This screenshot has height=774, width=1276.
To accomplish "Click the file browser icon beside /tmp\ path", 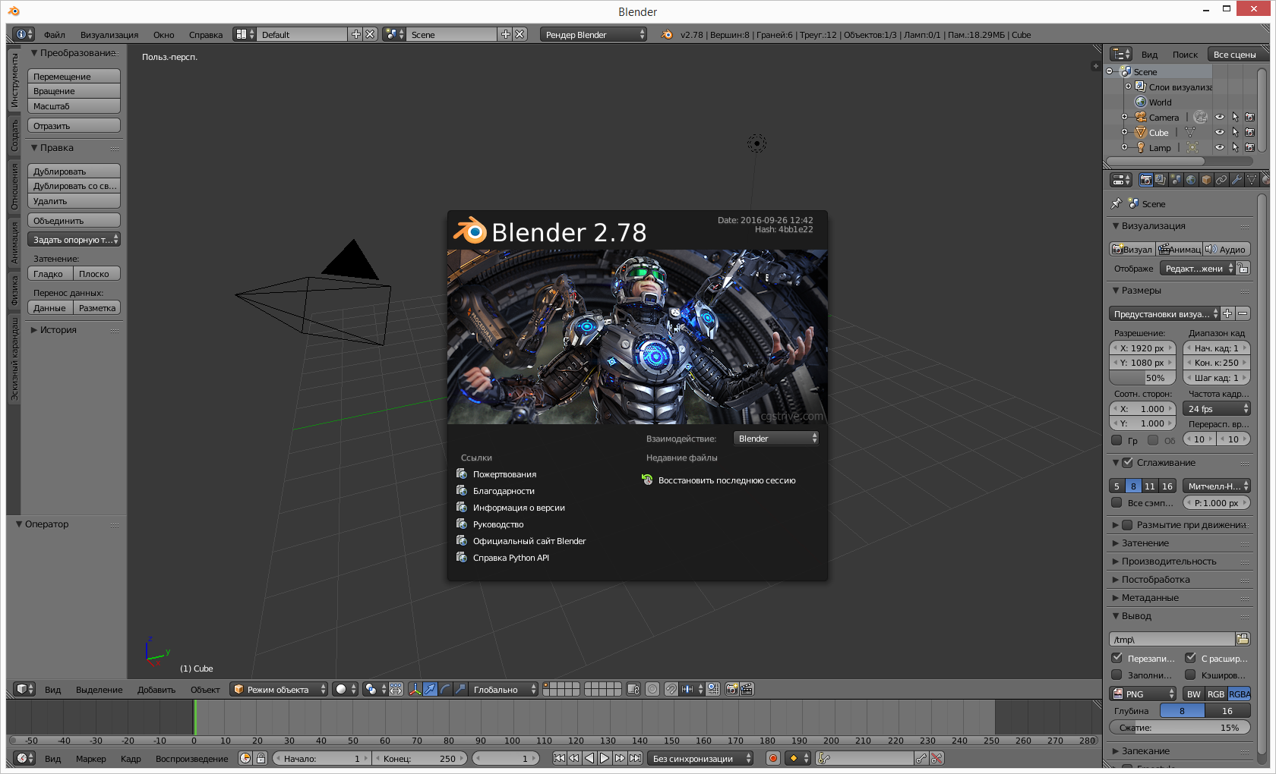I will (1243, 639).
